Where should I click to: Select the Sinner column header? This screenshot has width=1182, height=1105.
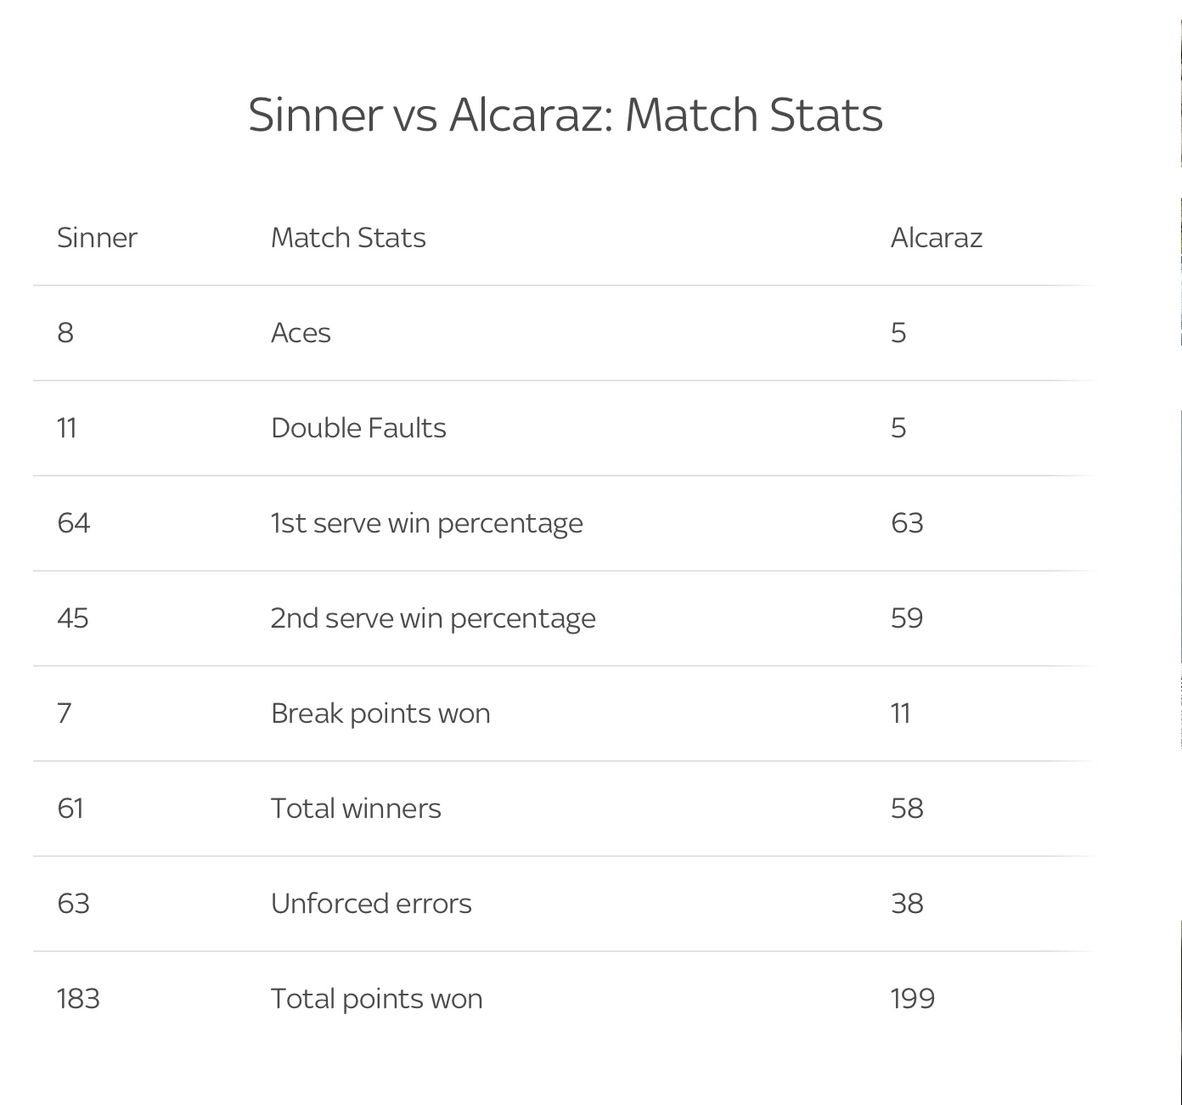pyautogui.click(x=97, y=237)
